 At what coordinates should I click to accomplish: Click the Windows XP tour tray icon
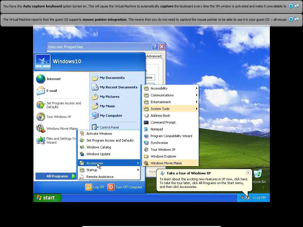(x=248, y=198)
